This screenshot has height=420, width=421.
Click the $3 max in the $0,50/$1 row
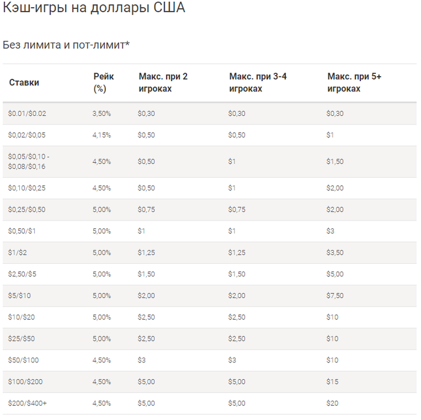click(x=330, y=231)
